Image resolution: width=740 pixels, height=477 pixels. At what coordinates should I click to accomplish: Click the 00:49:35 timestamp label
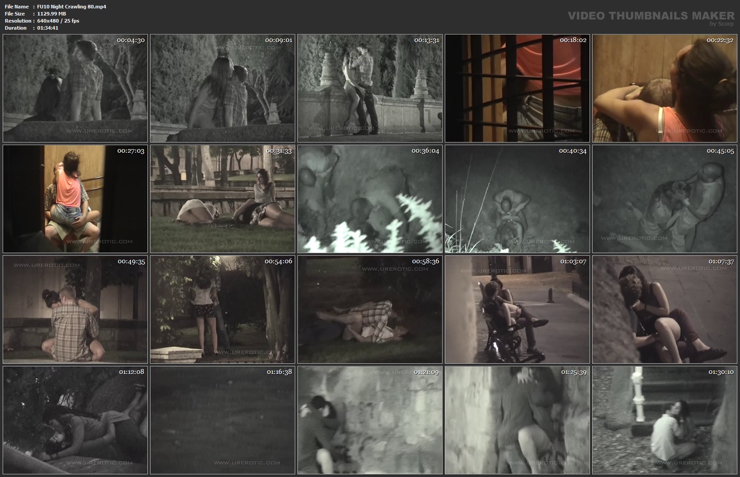[131, 262]
